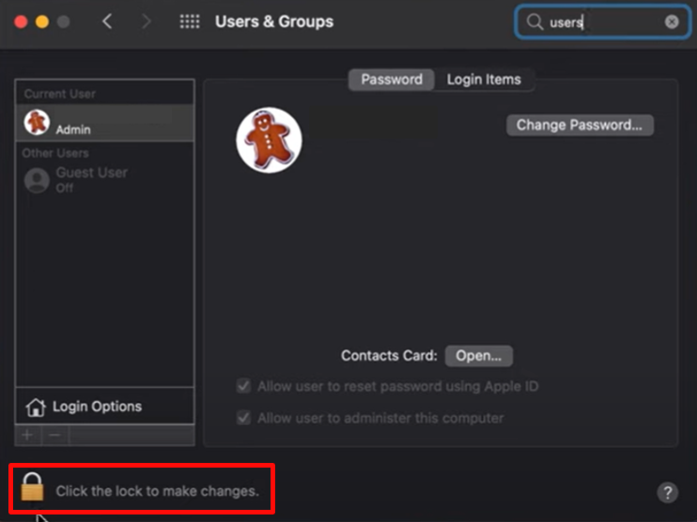Screen dimensions: 697x522
Task: Toggle Allow user to reset password checkbox
Action: pos(244,386)
